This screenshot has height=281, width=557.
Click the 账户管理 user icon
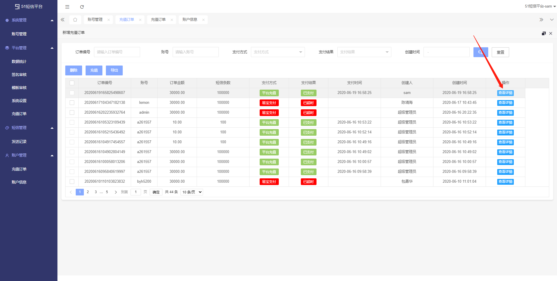pyautogui.click(x=7, y=155)
